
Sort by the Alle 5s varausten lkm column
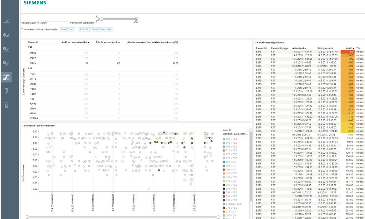tap(108, 43)
